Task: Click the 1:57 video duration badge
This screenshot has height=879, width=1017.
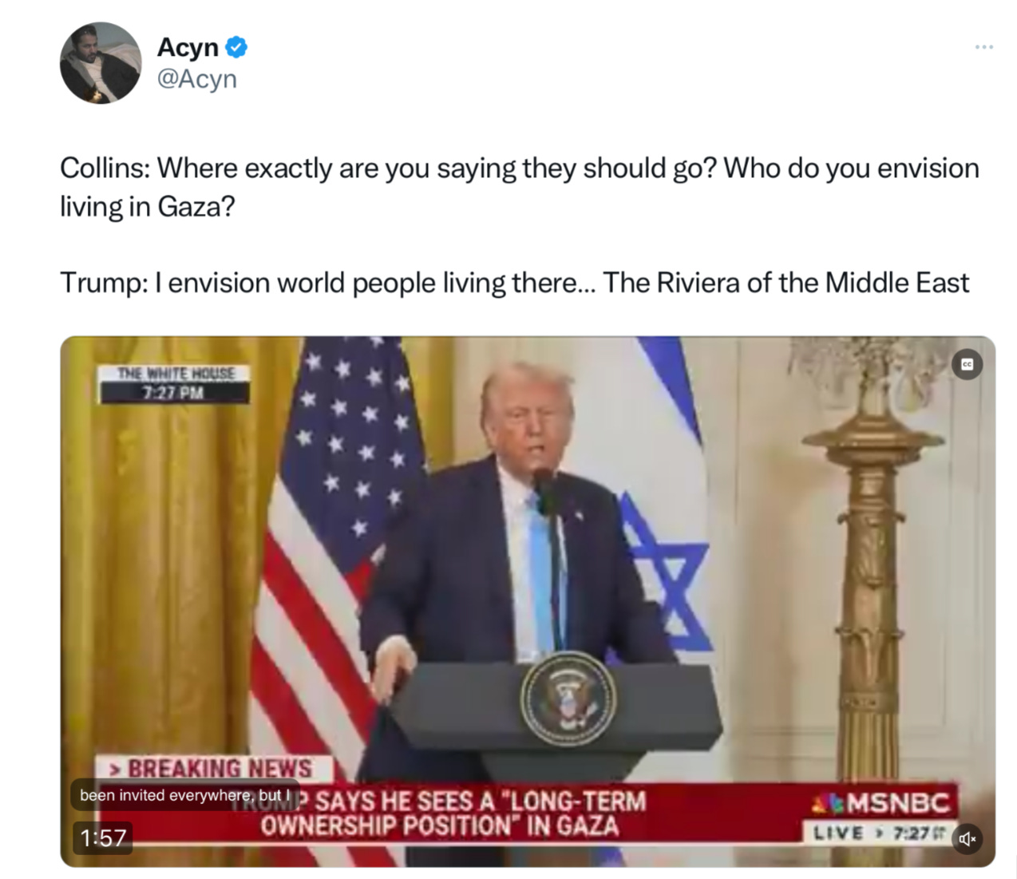Action: click(x=103, y=837)
